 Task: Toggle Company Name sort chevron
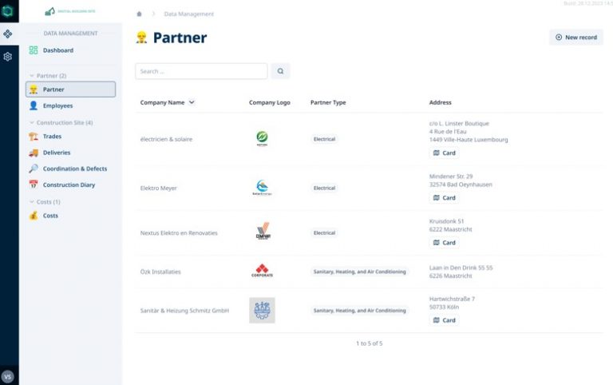[192, 102]
